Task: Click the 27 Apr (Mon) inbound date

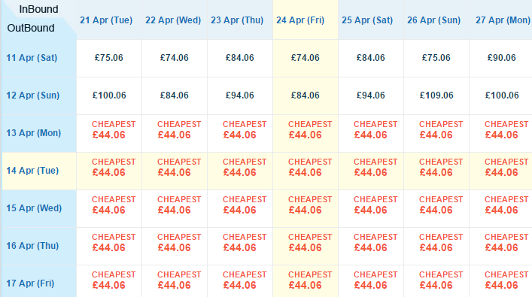Action: click(503, 20)
